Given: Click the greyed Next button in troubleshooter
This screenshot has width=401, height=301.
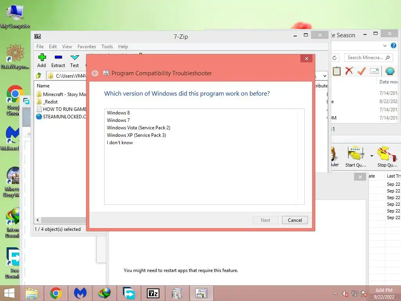Looking at the screenshot, I should pyautogui.click(x=266, y=220).
